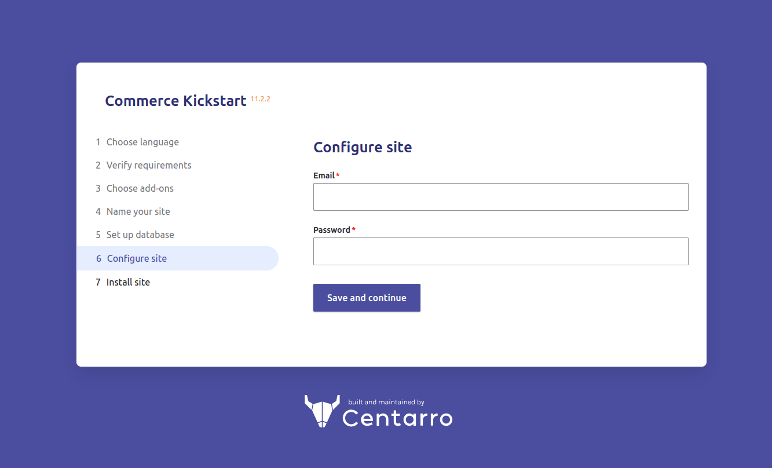The width and height of the screenshot is (772, 468).
Task: Select the Set up database step
Action: click(135, 235)
